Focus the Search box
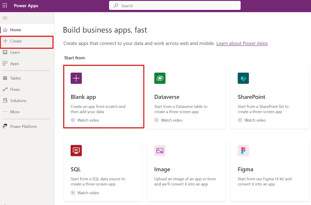 [175, 5]
